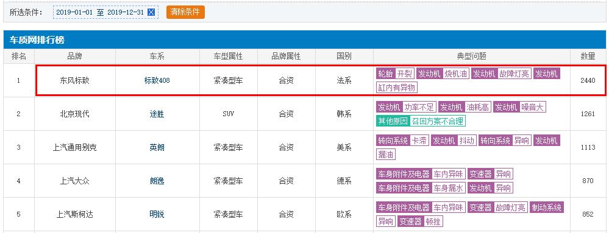Click the 1261 quantity value
This screenshot has width=609, height=233.
pos(588,114)
